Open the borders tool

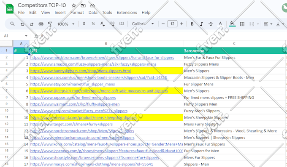tap(242, 24)
